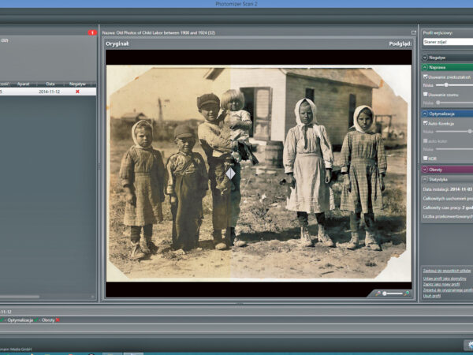Disable the Auto-Korekcja checkbox

point(426,123)
